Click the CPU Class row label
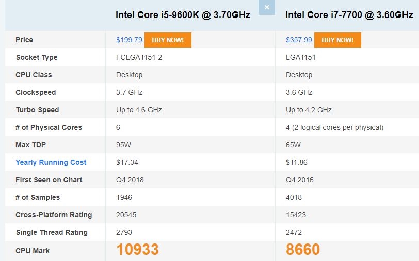Image resolution: width=419 pixels, height=261 pixels. (x=34, y=75)
